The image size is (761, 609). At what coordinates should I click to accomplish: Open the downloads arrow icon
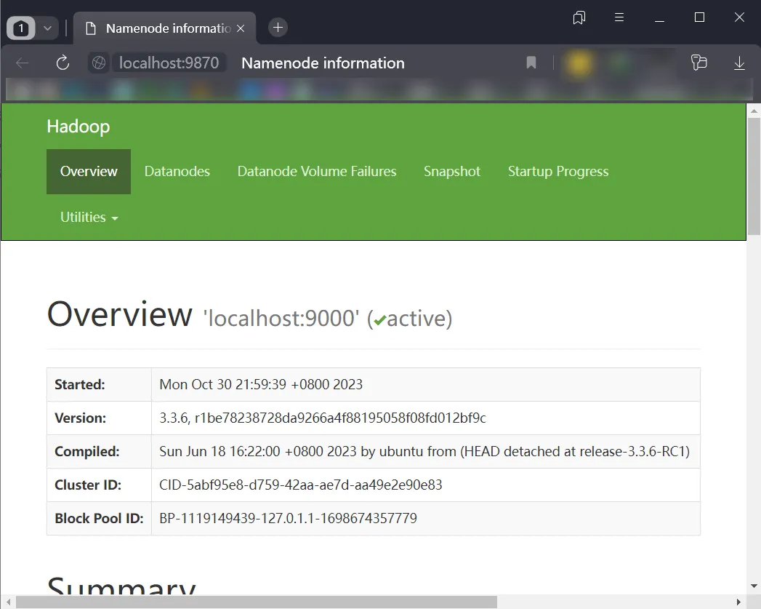[x=739, y=63]
